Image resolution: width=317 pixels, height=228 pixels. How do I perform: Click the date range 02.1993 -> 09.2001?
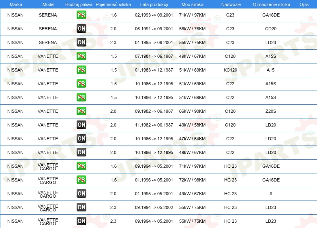[x=154, y=15]
